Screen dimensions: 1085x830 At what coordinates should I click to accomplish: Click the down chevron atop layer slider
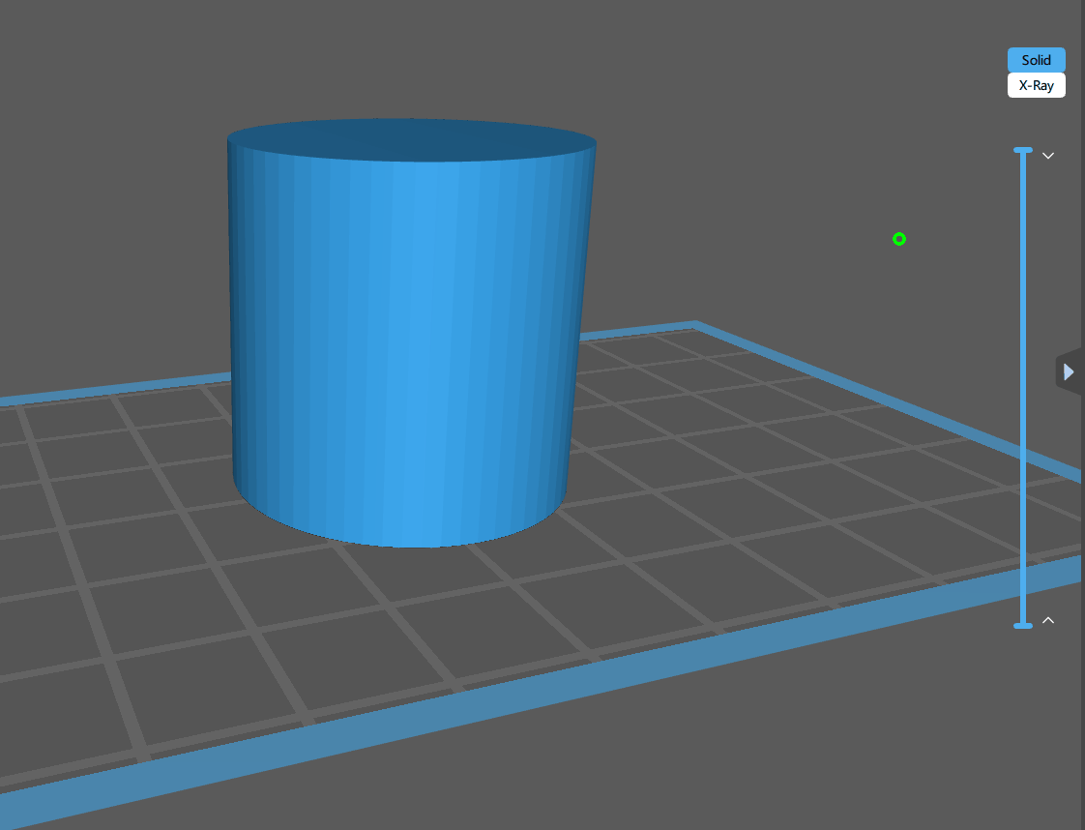1047,155
